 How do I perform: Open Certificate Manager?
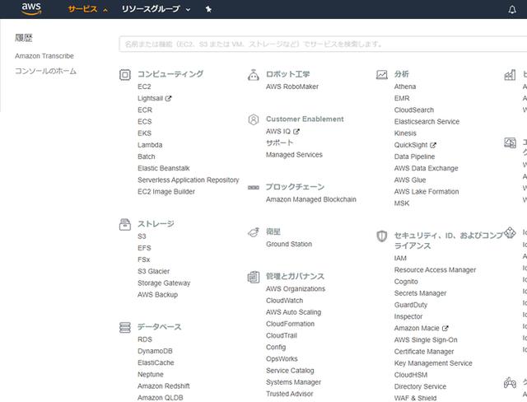click(424, 352)
